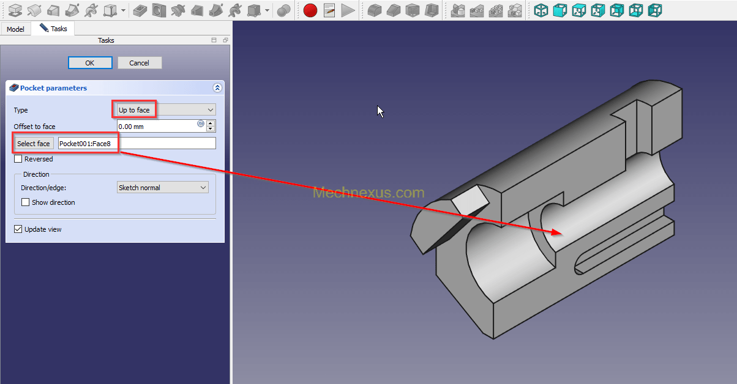Click the Pad tool icon

tap(15, 10)
